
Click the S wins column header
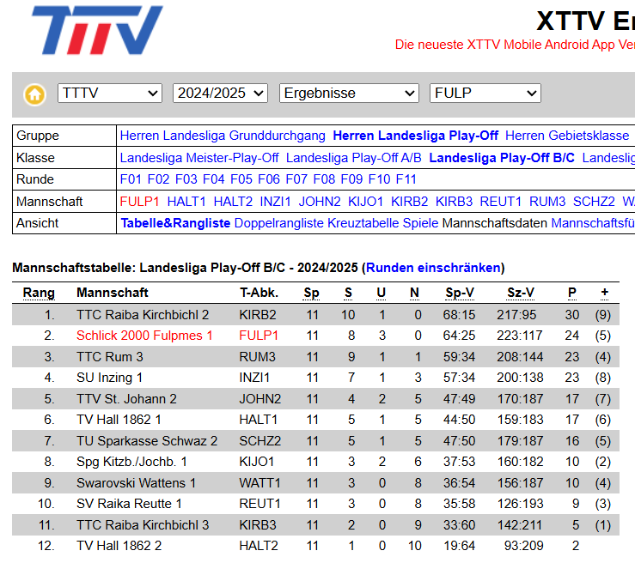(x=348, y=293)
